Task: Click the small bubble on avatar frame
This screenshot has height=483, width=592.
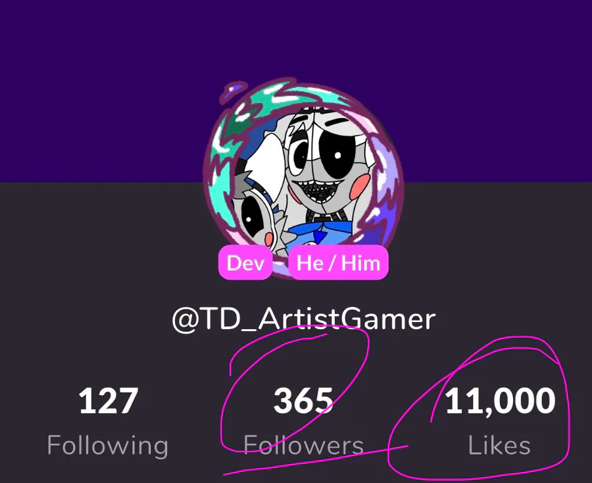Action: pos(233,91)
